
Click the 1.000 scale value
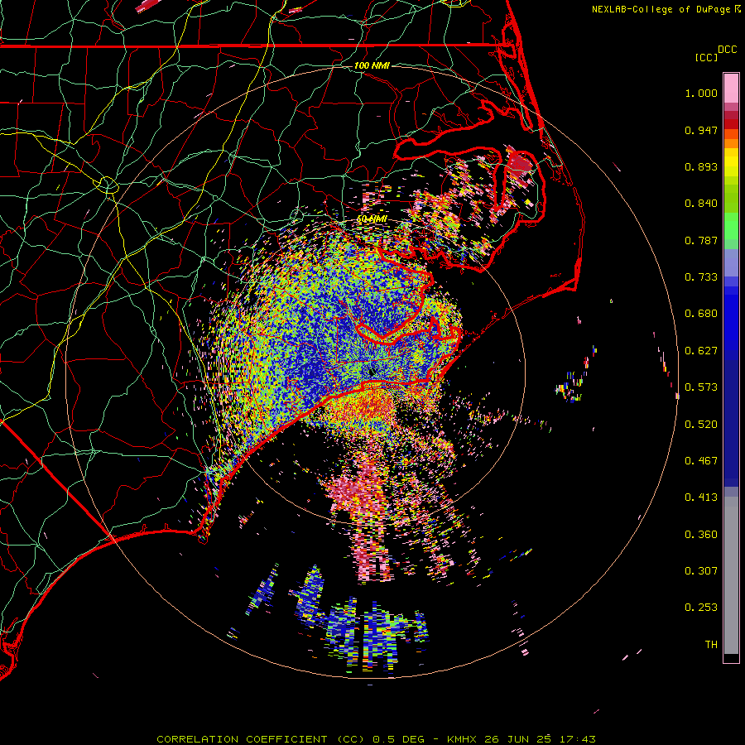coord(701,93)
